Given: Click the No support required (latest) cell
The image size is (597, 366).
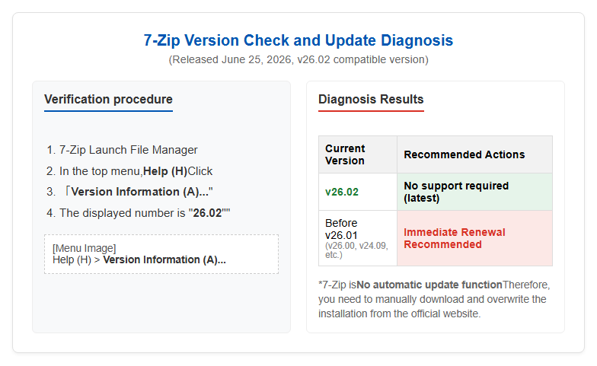Looking at the screenshot, I should pyautogui.click(x=474, y=192).
